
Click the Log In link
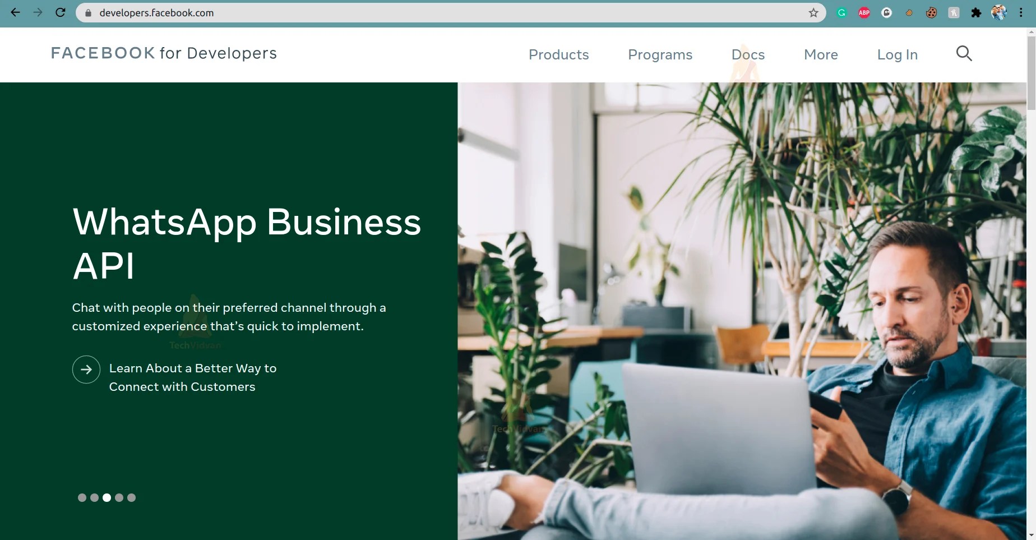point(897,54)
